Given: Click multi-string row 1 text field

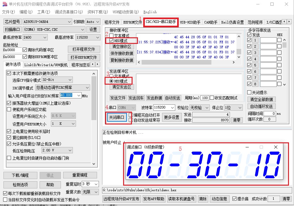Looking at the screenshot, I should [268, 40].
